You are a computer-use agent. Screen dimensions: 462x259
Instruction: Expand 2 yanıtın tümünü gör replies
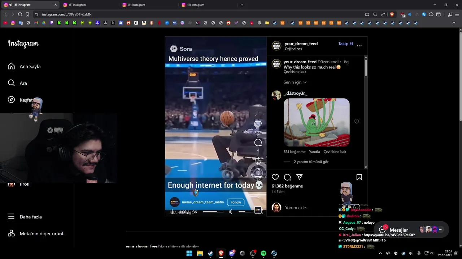click(311, 162)
